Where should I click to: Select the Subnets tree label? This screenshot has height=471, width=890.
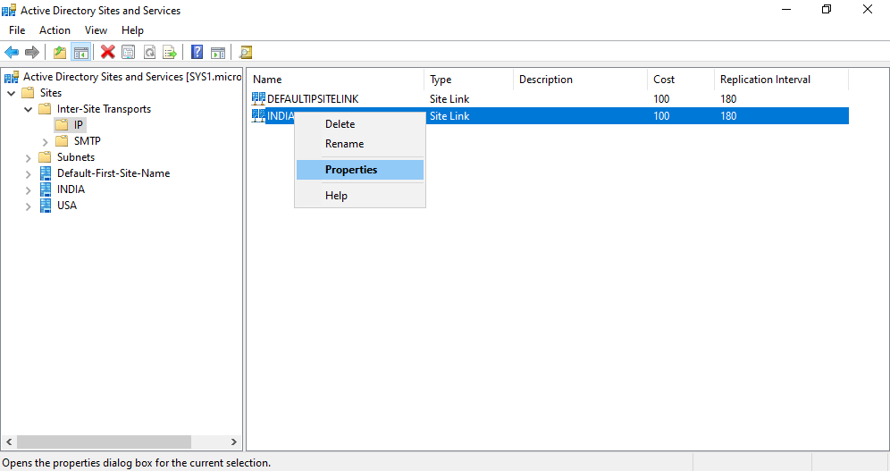click(x=75, y=156)
